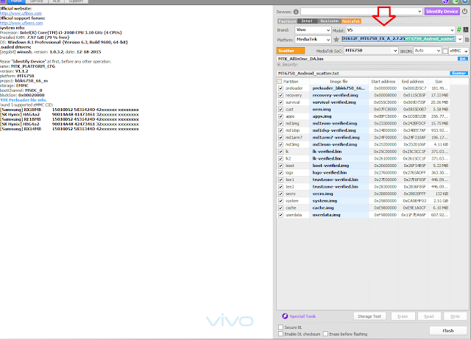The image size is (471, 340).
Task: Click the Size column header
Action: pyautogui.click(x=439, y=82)
